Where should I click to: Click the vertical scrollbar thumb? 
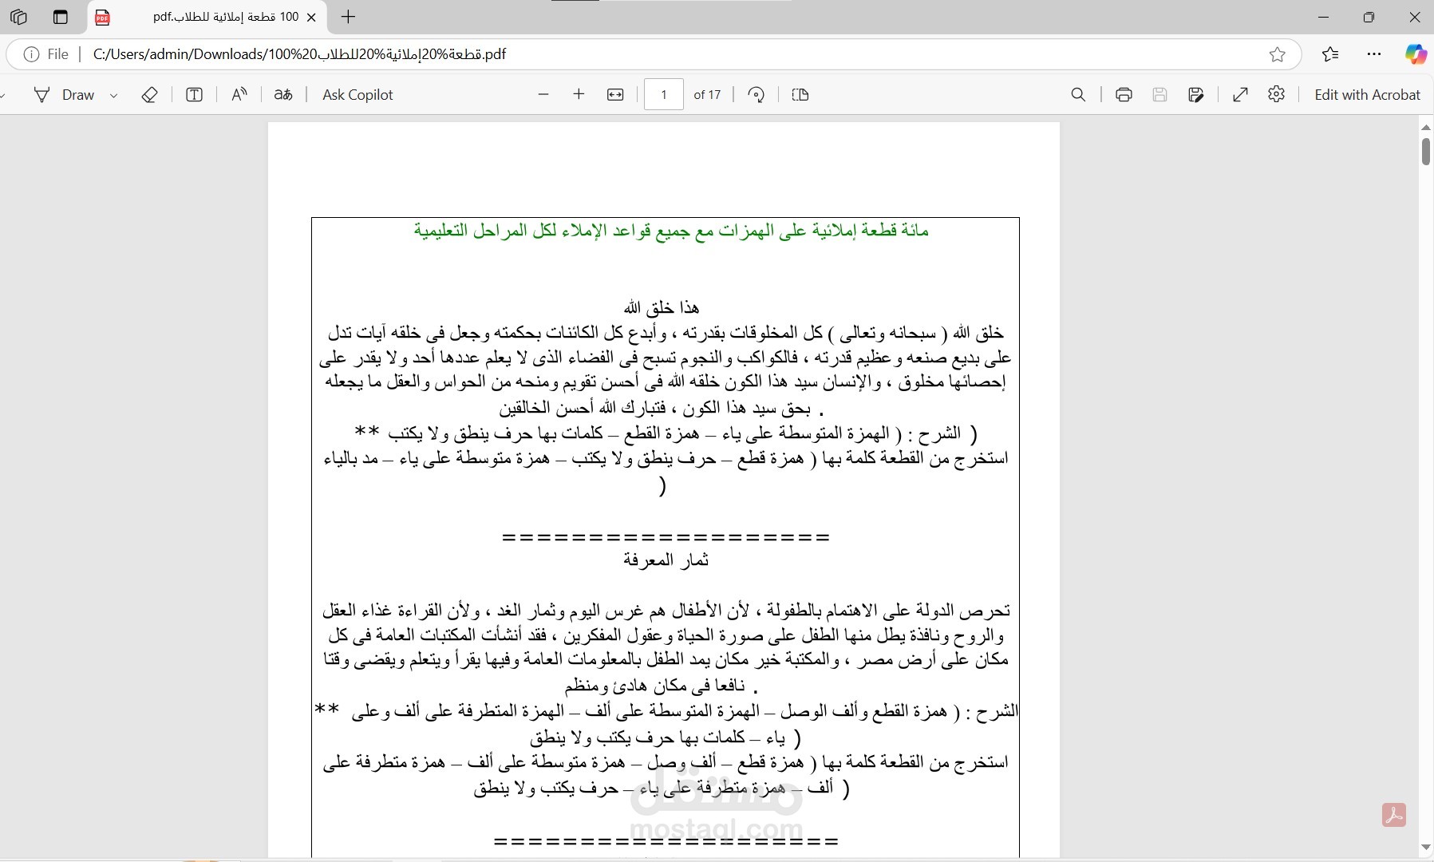[x=1425, y=151]
